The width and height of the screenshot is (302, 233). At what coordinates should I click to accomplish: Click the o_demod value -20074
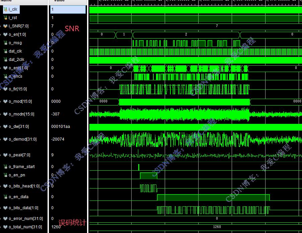click(x=58, y=139)
